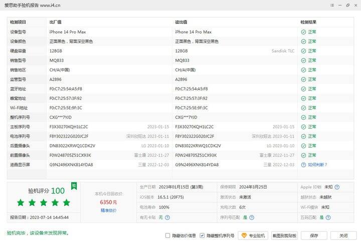Click iOS版本 value 16.5.1 (20F75)
The height and width of the screenshot is (245, 361).
click(x=170, y=197)
